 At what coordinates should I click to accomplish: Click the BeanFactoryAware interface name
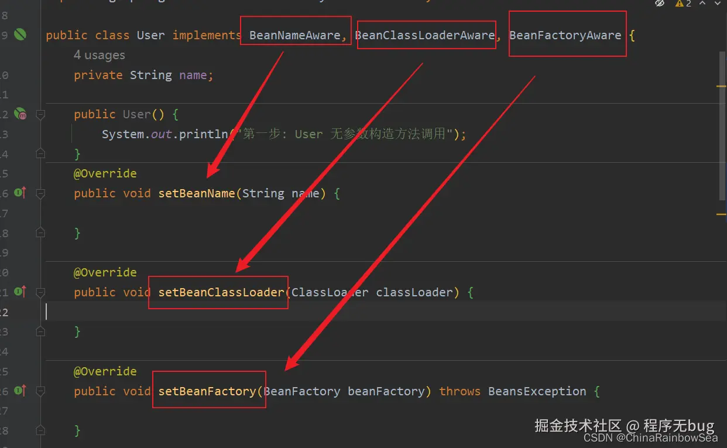tap(565, 35)
